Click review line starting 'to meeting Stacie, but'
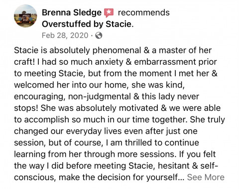Screen dimensions: 239x189 click(x=116, y=74)
